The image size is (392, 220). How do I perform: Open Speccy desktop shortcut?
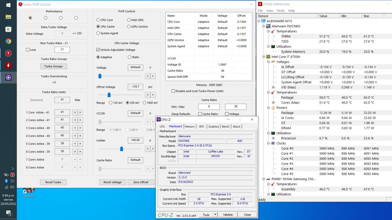point(29,193)
